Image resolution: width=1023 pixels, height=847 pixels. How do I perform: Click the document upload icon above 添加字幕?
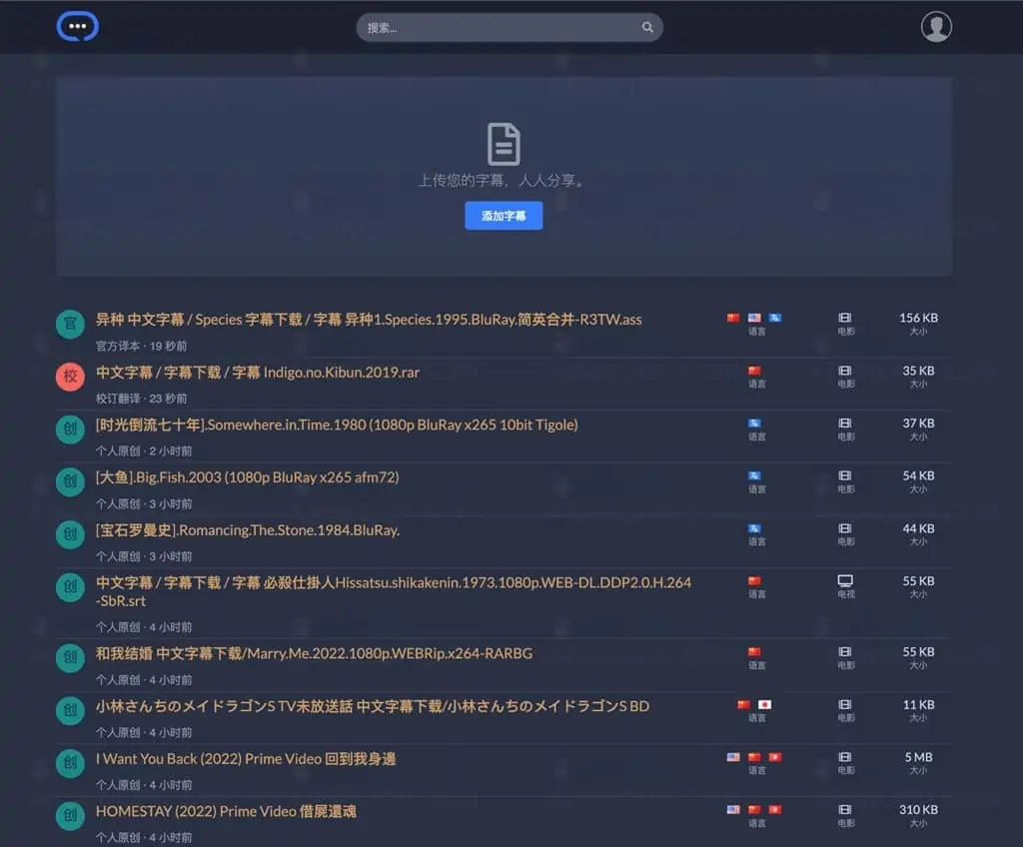click(504, 143)
